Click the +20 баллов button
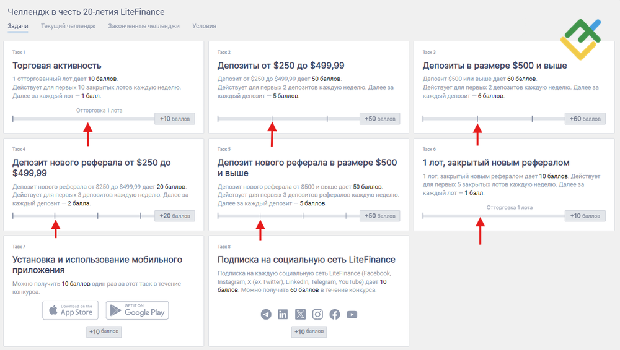 click(175, 216)
